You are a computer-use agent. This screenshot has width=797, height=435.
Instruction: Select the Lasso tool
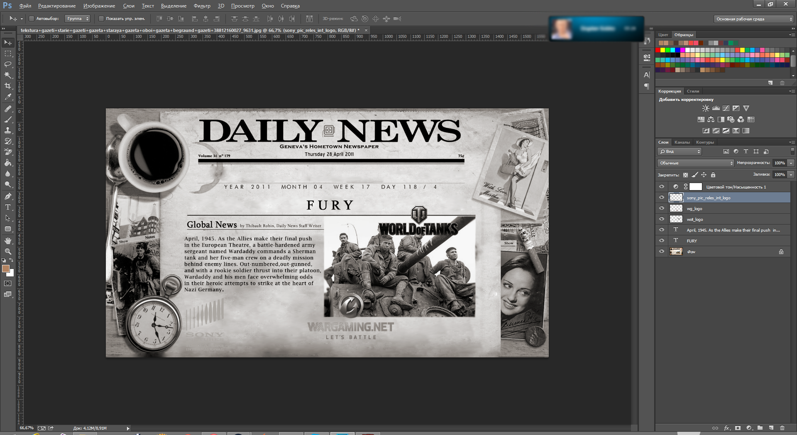click(8, 64)
